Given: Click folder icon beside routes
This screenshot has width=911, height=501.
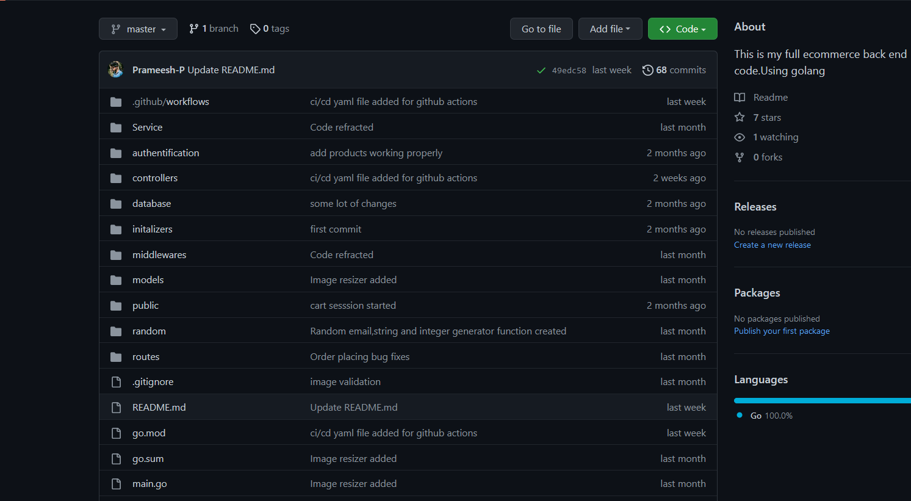Looking at the screenshot, I should pyautogui.click(x=116, y=357).
